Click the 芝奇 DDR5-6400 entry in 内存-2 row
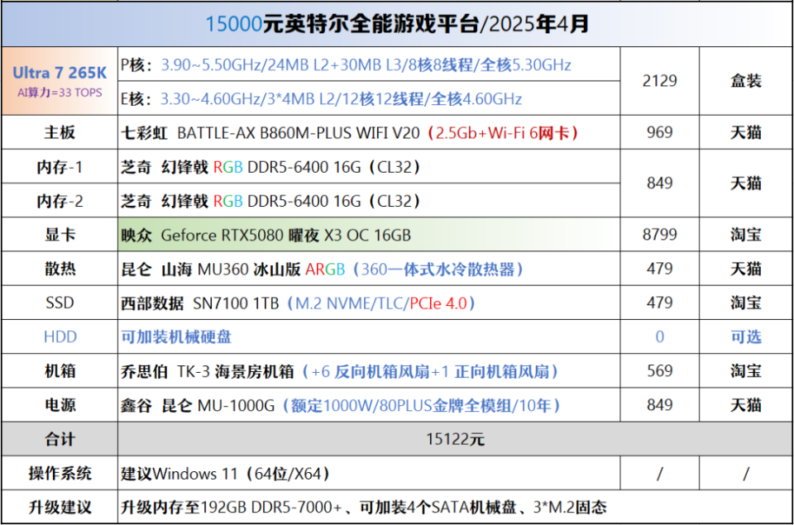Screen dimensions: 794x525 pos(270,201)
